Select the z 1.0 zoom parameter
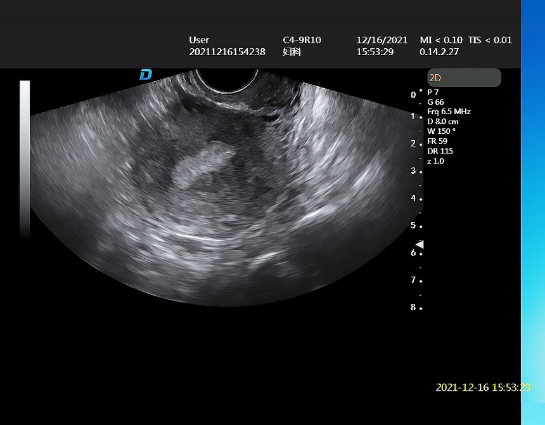This screenshot has width=545, height=425. [x=436, y=161]
